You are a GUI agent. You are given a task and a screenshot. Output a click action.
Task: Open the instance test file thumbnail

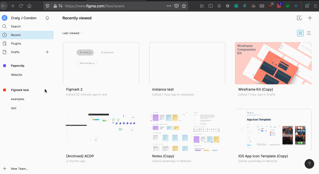coord(187,63)
